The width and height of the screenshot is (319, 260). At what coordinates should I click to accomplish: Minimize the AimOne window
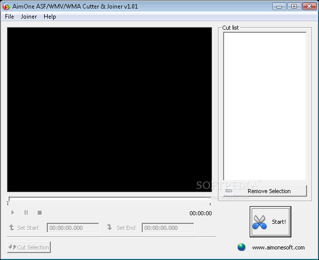[279, 7]
